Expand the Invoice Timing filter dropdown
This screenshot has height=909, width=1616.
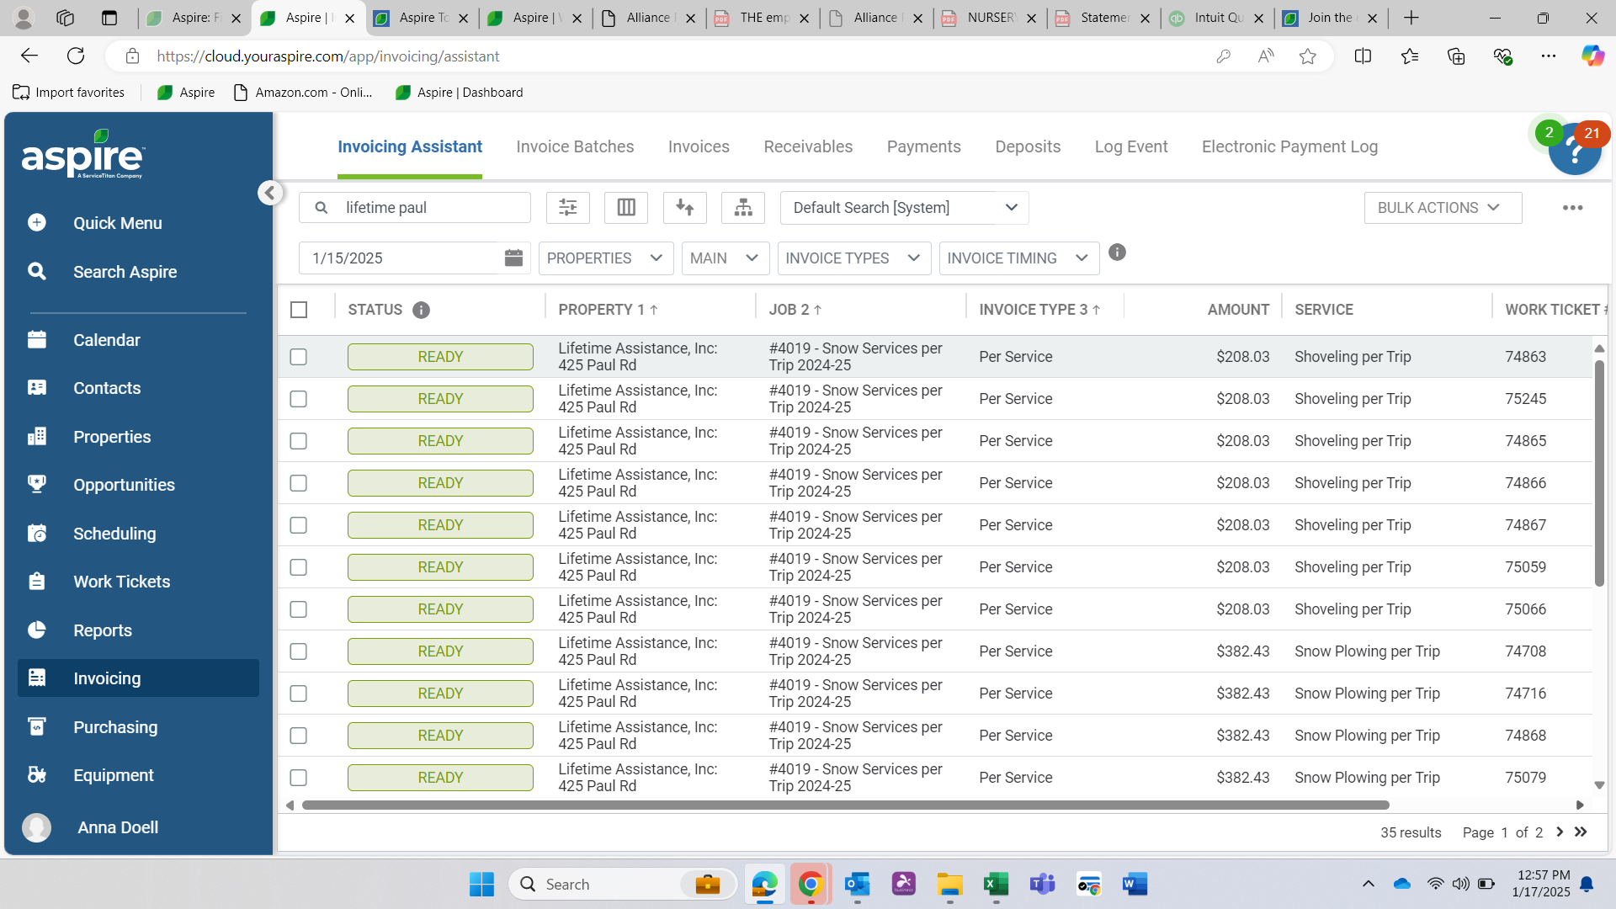(1019, 258)
